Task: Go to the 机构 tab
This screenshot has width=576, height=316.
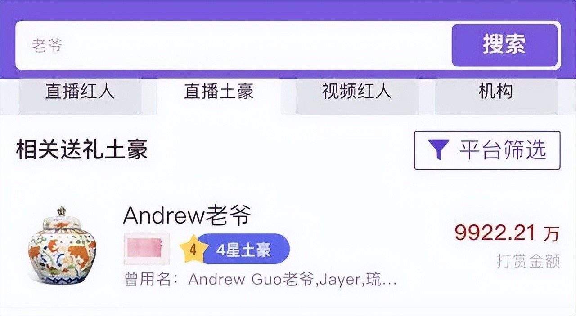Action: (x=496, y=92)
